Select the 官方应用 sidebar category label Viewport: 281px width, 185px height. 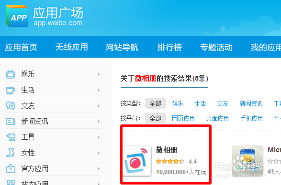pos(34,169)
